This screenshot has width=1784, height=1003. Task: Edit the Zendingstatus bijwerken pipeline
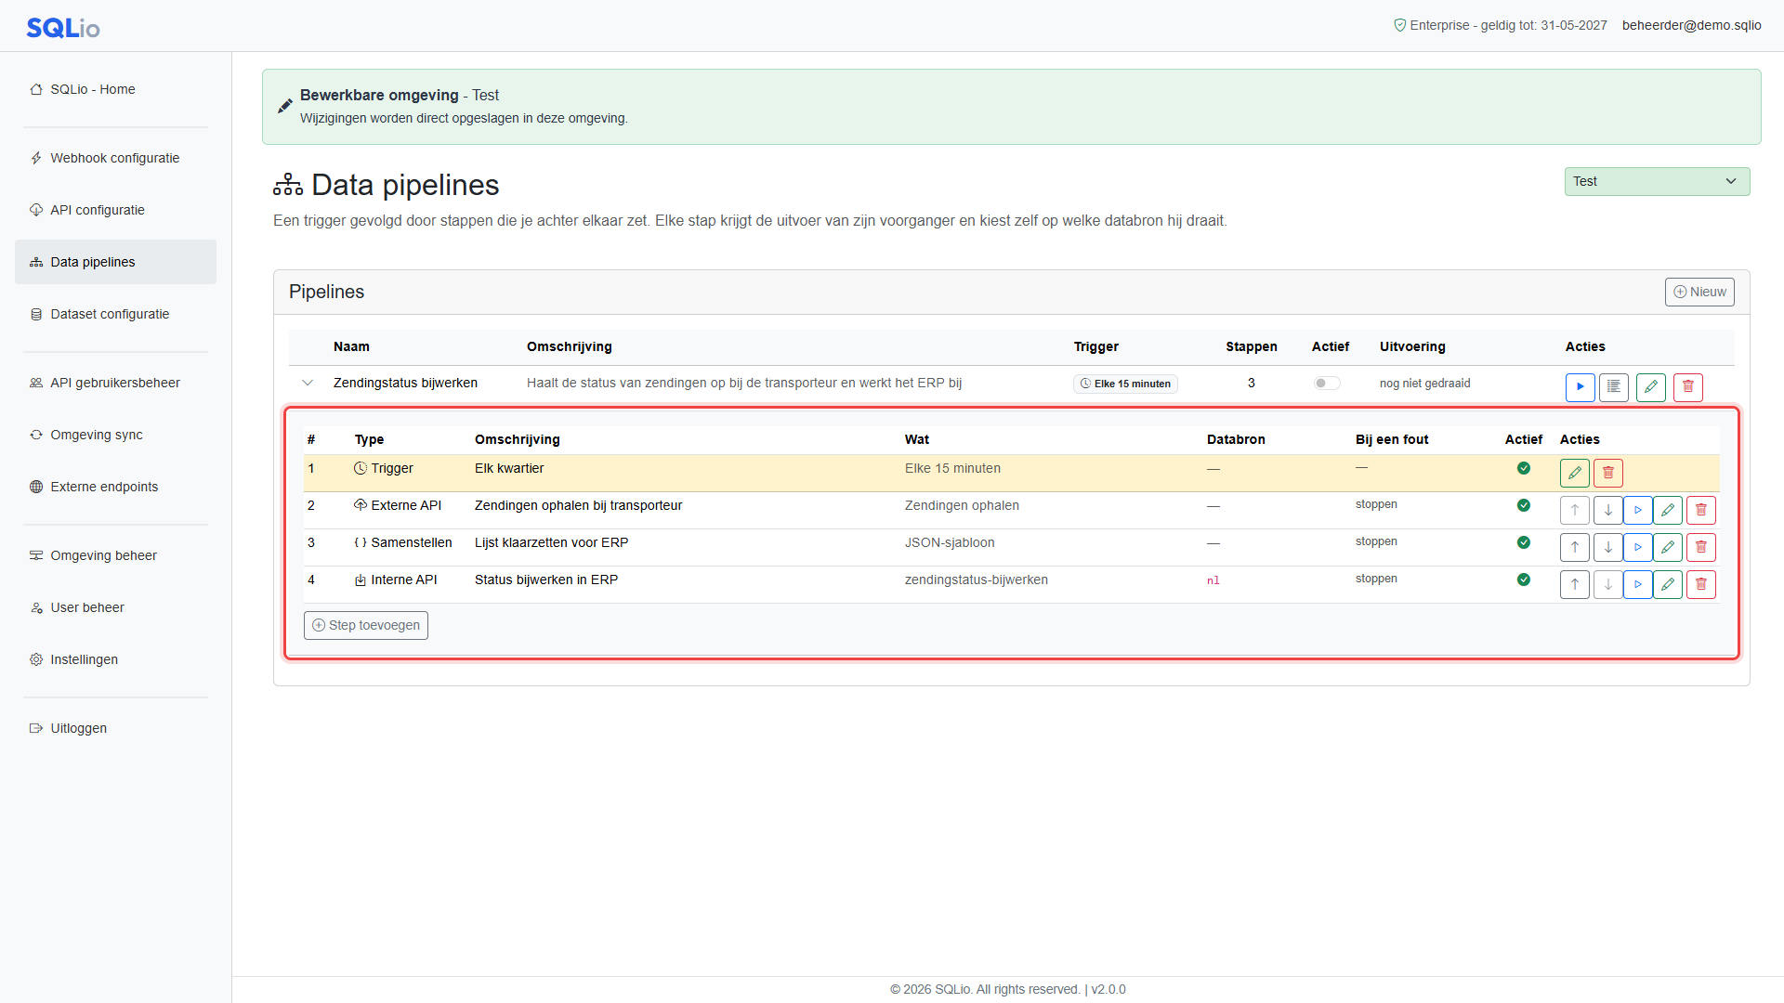[1650, 387]
